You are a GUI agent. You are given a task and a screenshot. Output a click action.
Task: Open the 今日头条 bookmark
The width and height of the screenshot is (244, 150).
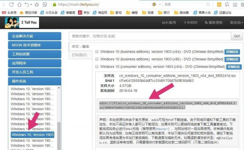[x=49, y=13]
